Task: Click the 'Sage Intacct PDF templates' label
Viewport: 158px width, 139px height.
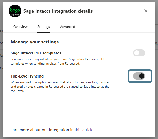Action: click(x=36, y=53)
